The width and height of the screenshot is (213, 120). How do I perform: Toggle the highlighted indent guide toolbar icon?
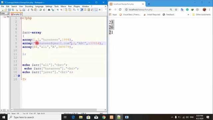(x=82, y=10)
